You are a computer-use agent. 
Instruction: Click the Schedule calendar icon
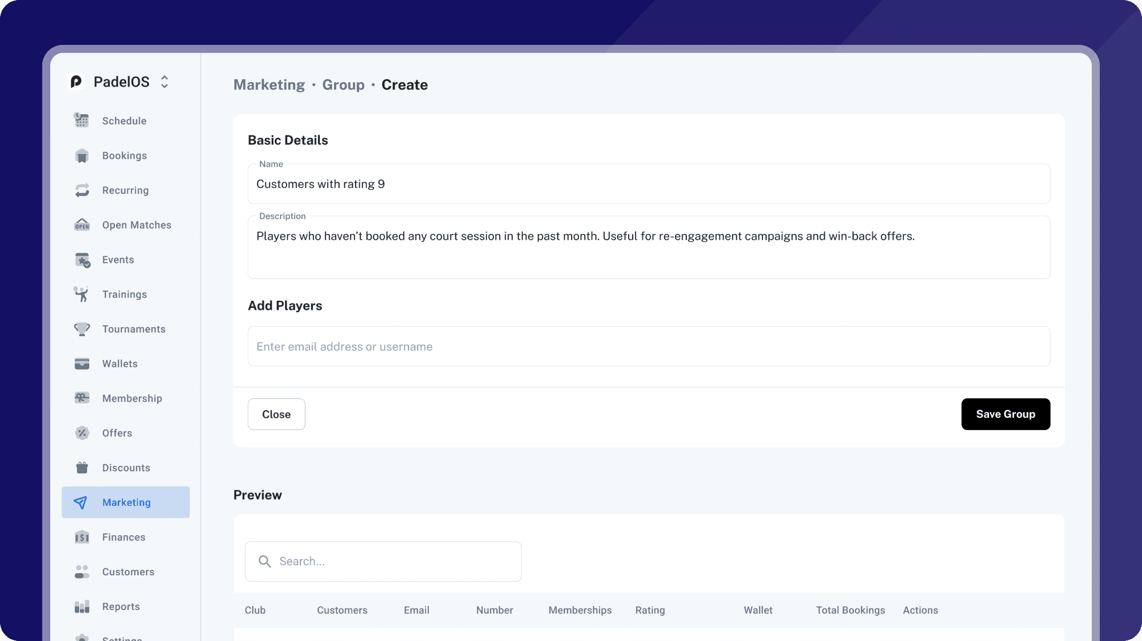(x=82, y=121)
